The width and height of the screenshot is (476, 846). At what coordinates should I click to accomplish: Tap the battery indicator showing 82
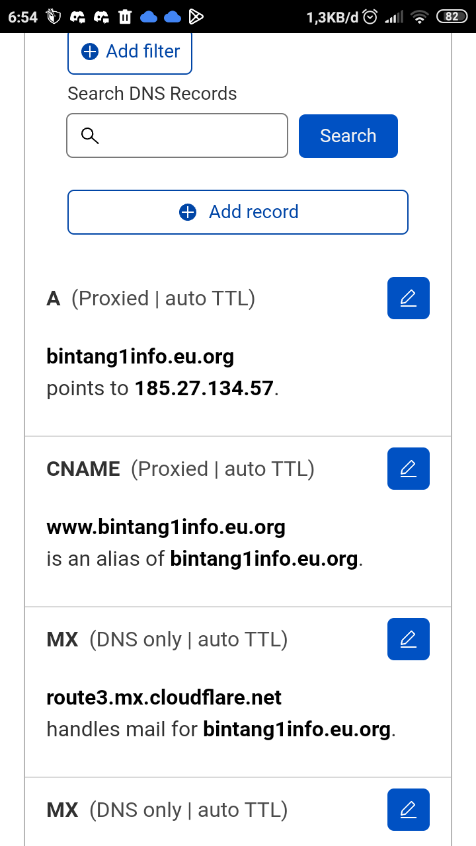coord(452,17)
